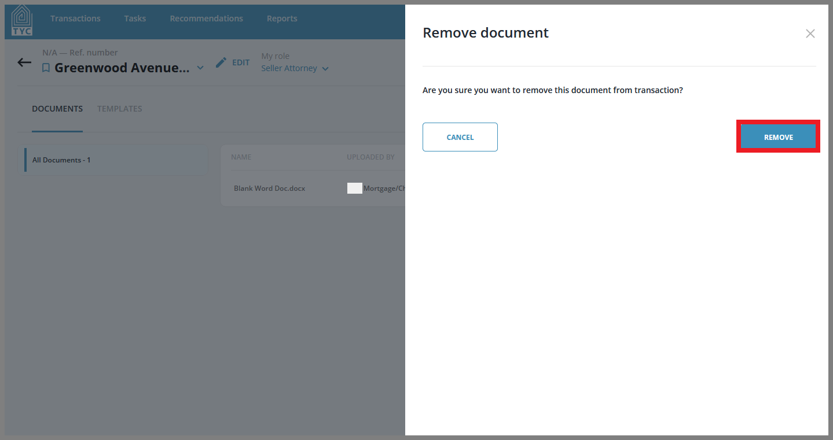The width and height of the screenshot is (833, 440).
Task: Switch to the Templates tab
Action: [120, 109]
